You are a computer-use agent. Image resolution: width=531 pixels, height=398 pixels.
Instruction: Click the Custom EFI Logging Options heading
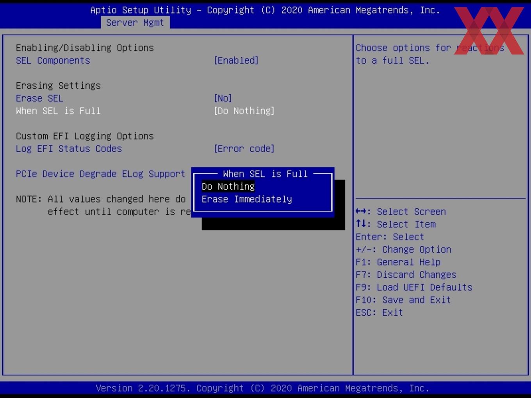tap(85, 136)
